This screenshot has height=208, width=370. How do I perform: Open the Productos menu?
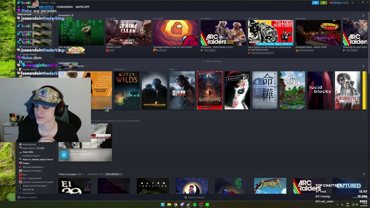45,3
